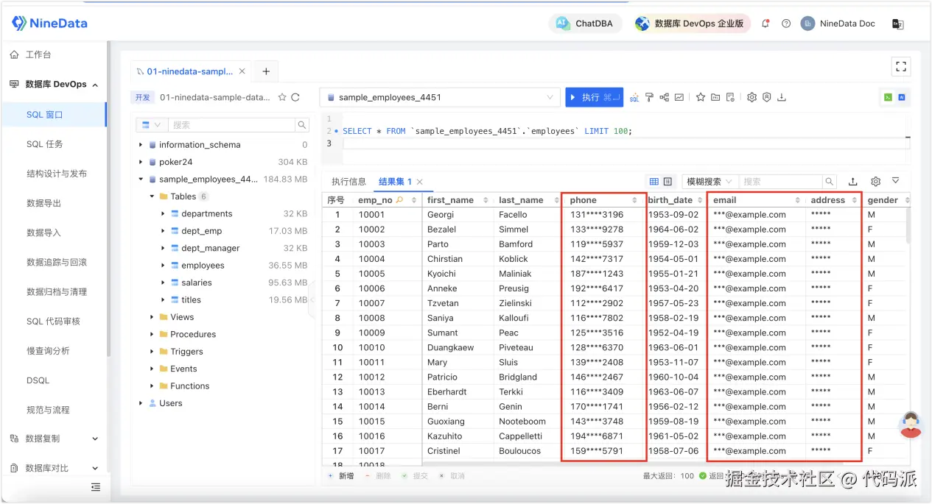932x504 pixels.
Task: Click the customer service avatar icon
Action: pos(911,425)
